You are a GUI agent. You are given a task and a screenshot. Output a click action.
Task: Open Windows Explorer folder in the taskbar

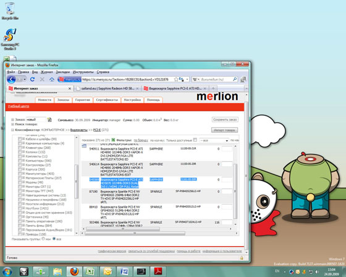57,271
